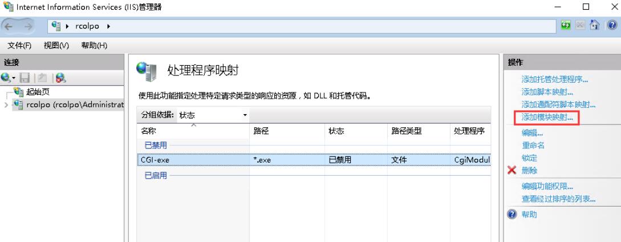
Task: Click the 处理程序映射 heading icon
Action: 146,71
